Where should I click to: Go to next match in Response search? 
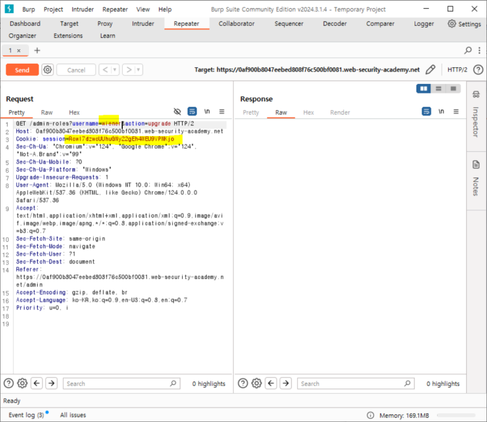point(286,384)
